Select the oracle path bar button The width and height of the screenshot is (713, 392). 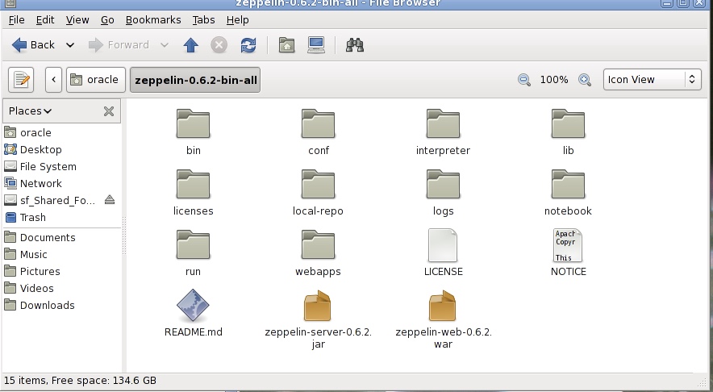coord(96,80)
